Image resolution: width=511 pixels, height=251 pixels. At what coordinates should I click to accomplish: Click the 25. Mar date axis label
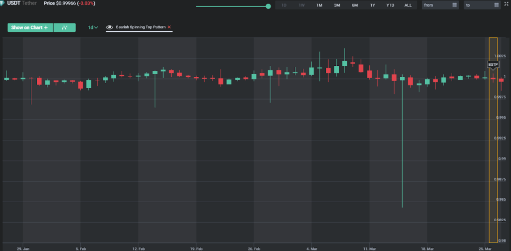[485, 249]
